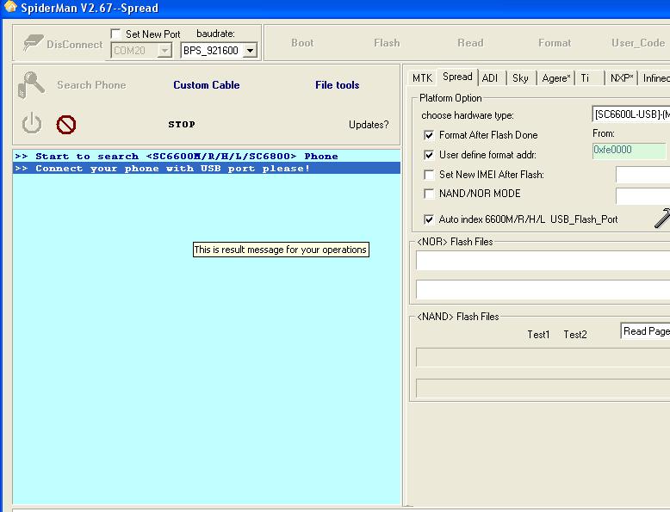Click the Format button
The image size is (670, 512).
(555, 43)
